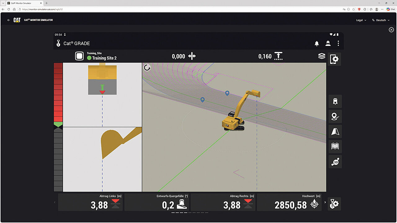Click the Hochwert 2850,58 tile
Image resolution: width=397 pixels, height=223 pixels.
(x=289, y=202)
